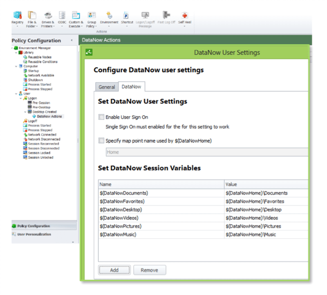Open the Self Heal action
This screenshot has height=295, width=327.
coord(185,19)
